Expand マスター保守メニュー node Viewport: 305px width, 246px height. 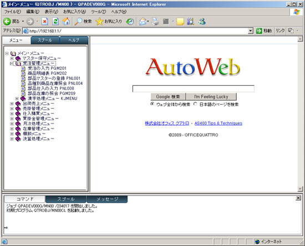(12, 58)
